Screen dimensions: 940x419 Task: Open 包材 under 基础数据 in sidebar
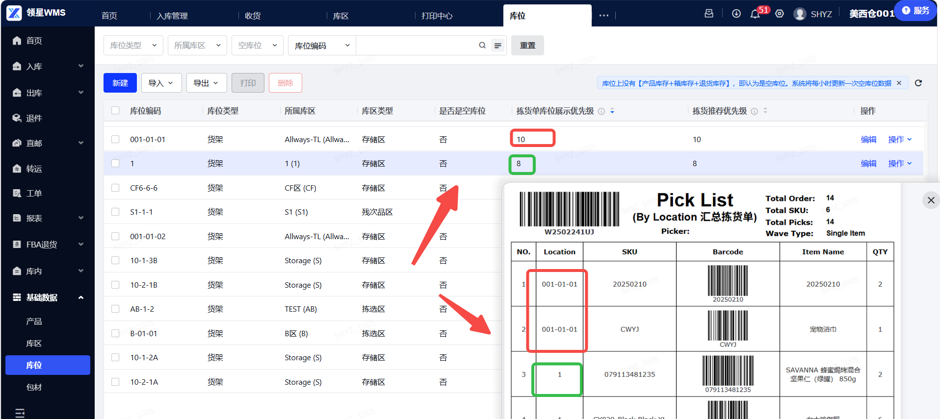[x=34, y=387]
